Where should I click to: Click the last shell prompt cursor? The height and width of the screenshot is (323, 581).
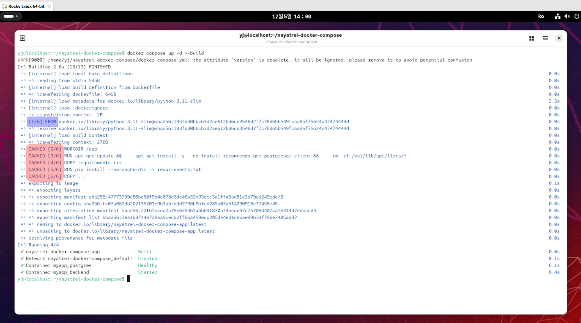[129, 279]
